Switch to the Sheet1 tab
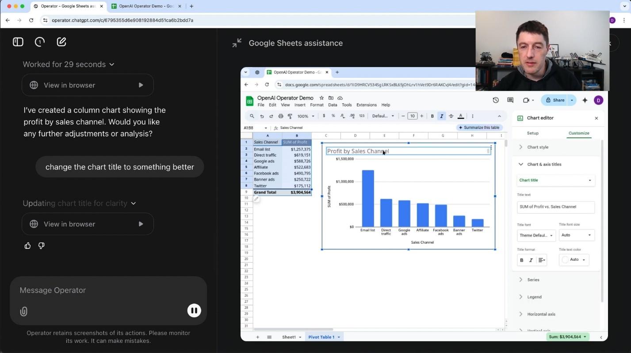Image resolution: width=631 pixels, height=353 pixels. point(292,337)
